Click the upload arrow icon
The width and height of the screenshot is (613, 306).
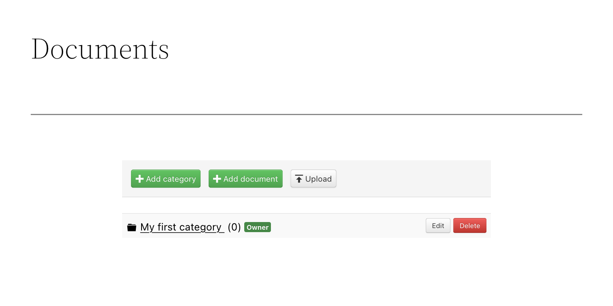(x=299, y=179)
